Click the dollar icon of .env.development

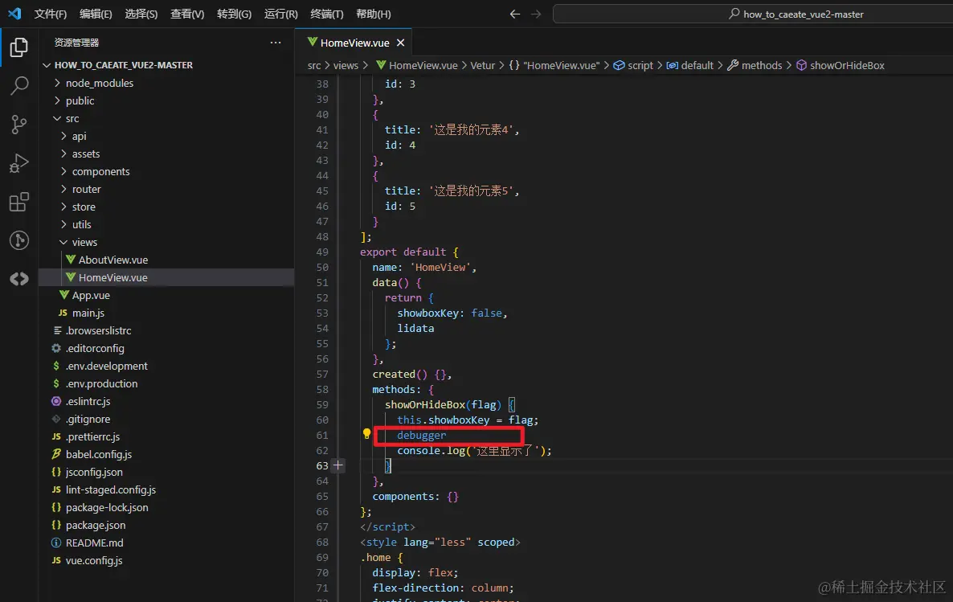coord(56,366)
